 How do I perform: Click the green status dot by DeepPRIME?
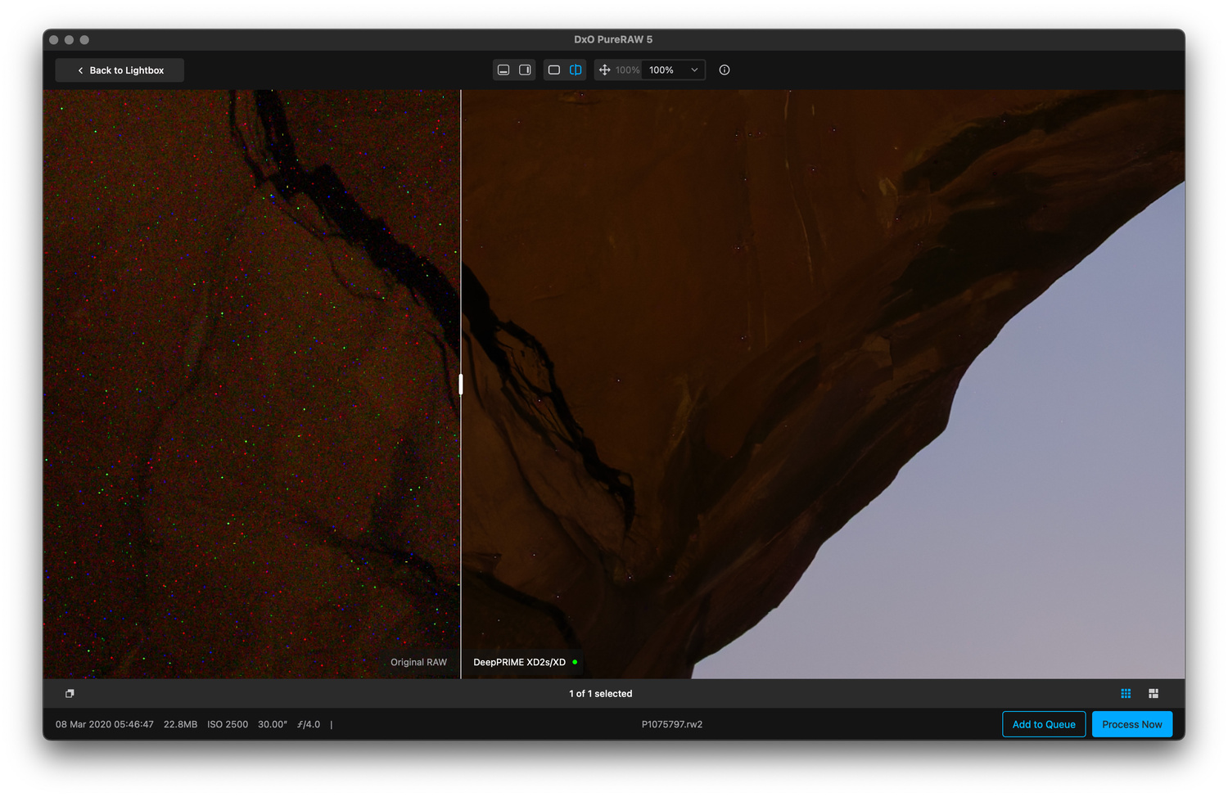pyautogui.click(x=575, y=662)
